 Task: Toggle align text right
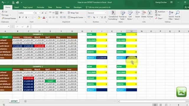click(x=57, y=17)
